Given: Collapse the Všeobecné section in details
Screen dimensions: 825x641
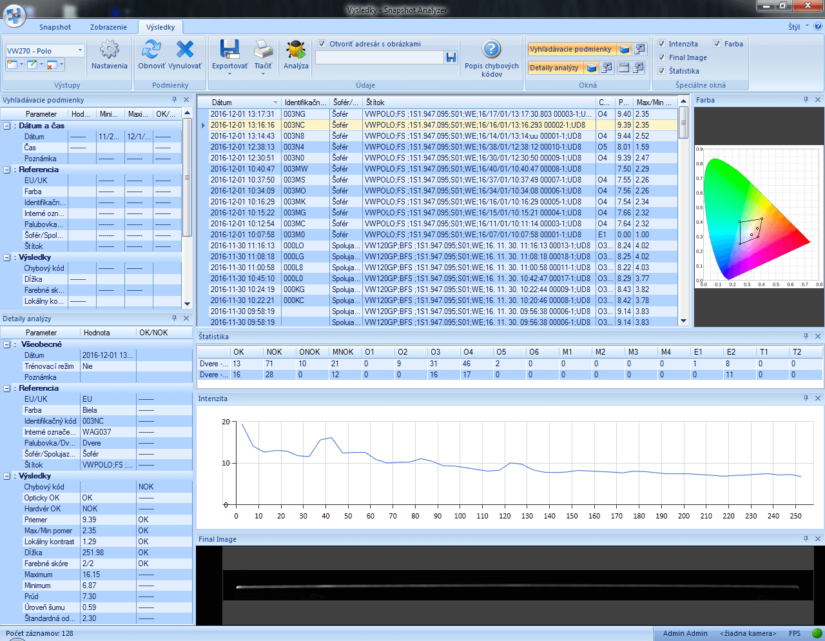Looking at the screenshot, I should 7,344.
